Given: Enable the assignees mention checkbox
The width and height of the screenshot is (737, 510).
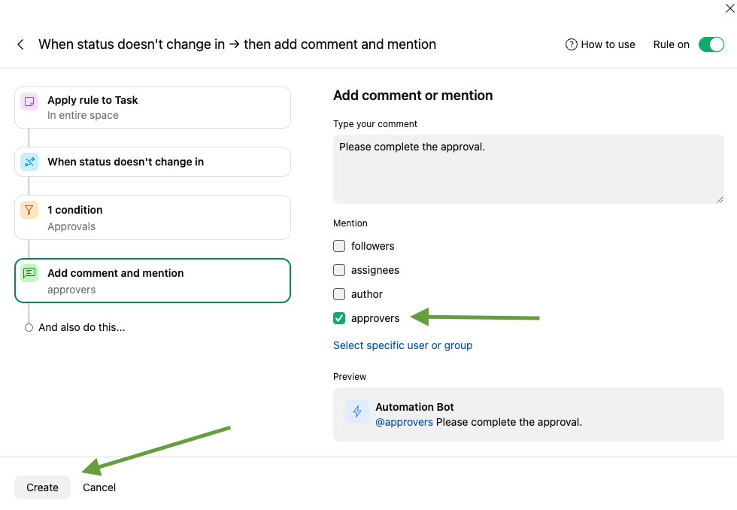Looking at the screenshot, I should click(339, 270).
